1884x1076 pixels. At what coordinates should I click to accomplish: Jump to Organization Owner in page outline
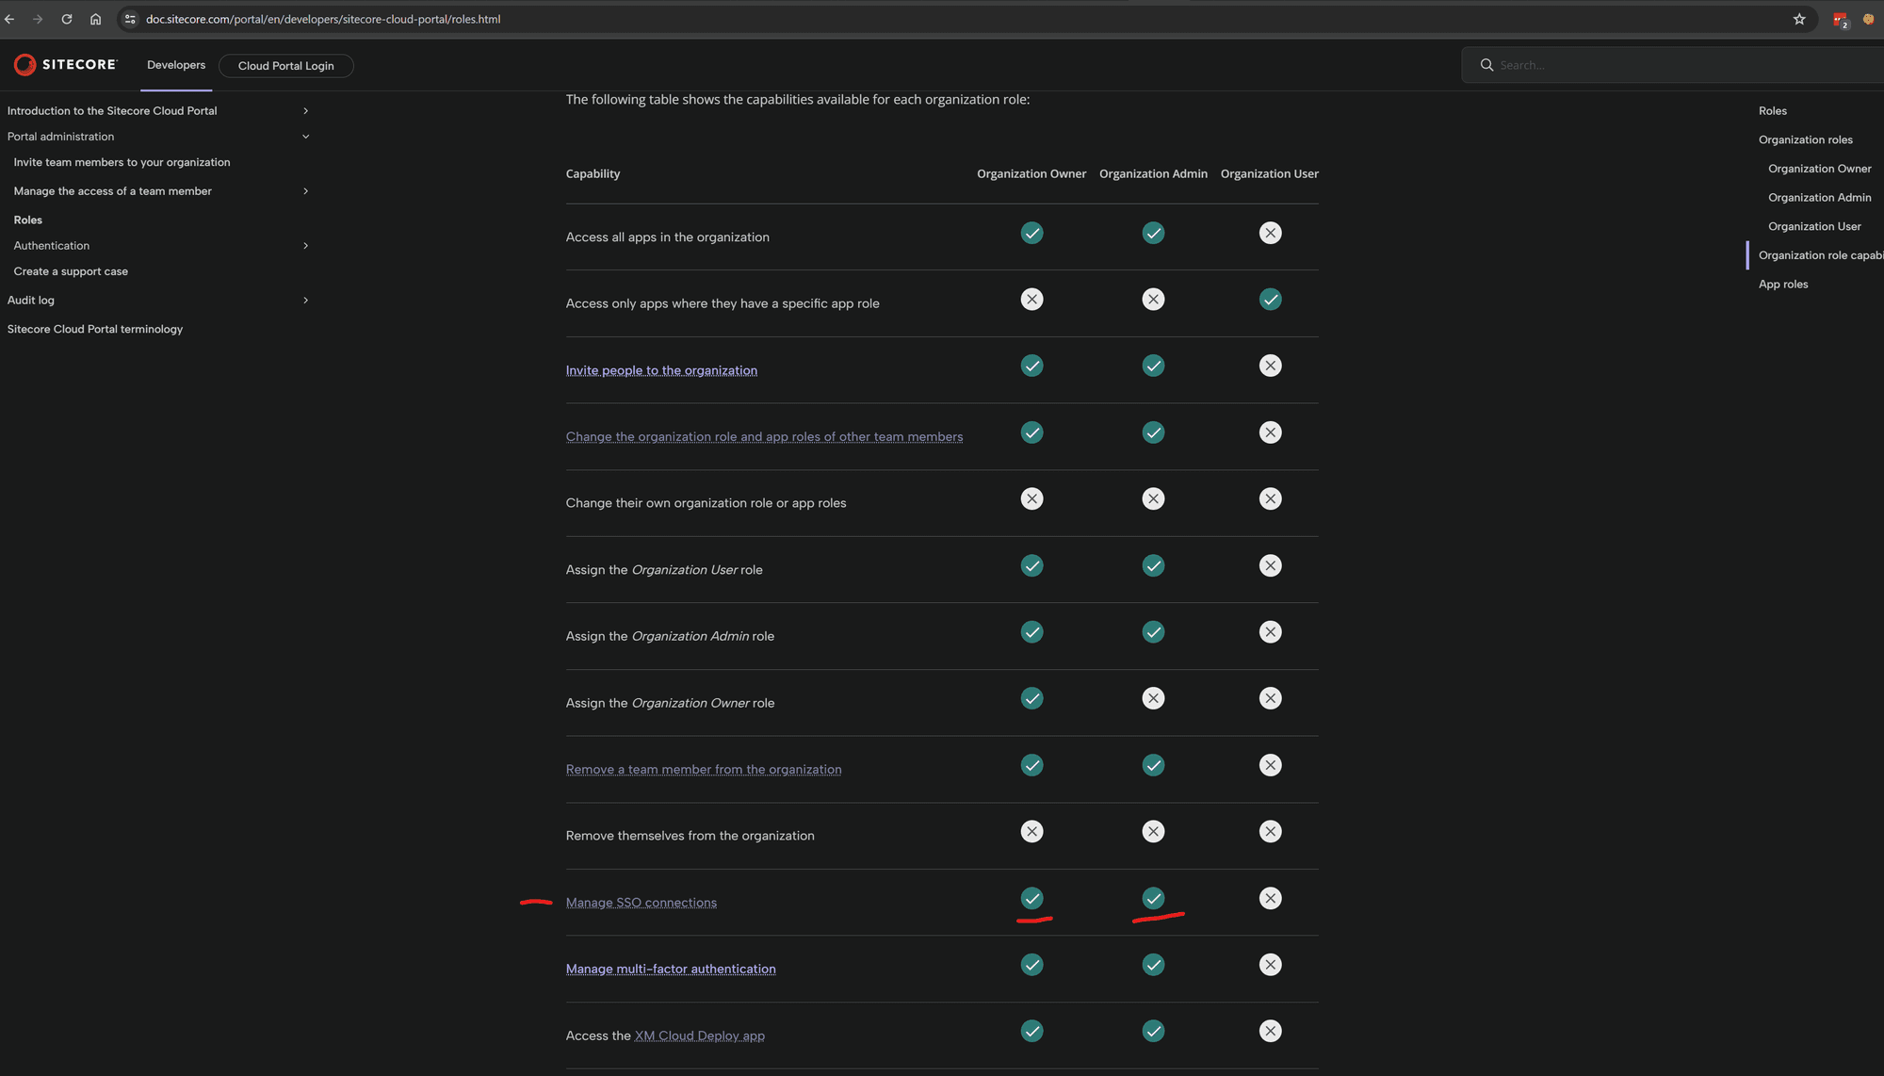tap(1819, 169)
